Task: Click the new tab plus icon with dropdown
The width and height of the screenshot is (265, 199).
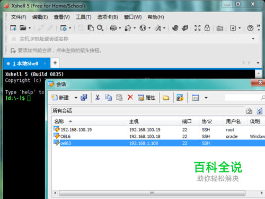Action: 233,28
